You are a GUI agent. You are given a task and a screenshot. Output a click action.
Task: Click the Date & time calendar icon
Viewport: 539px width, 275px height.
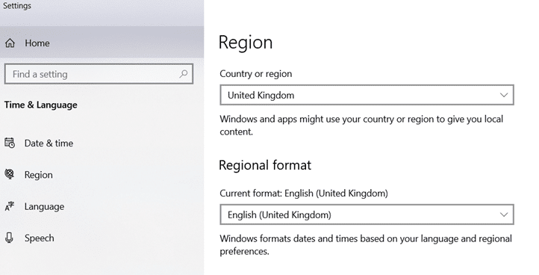click(x=10, y=143)
